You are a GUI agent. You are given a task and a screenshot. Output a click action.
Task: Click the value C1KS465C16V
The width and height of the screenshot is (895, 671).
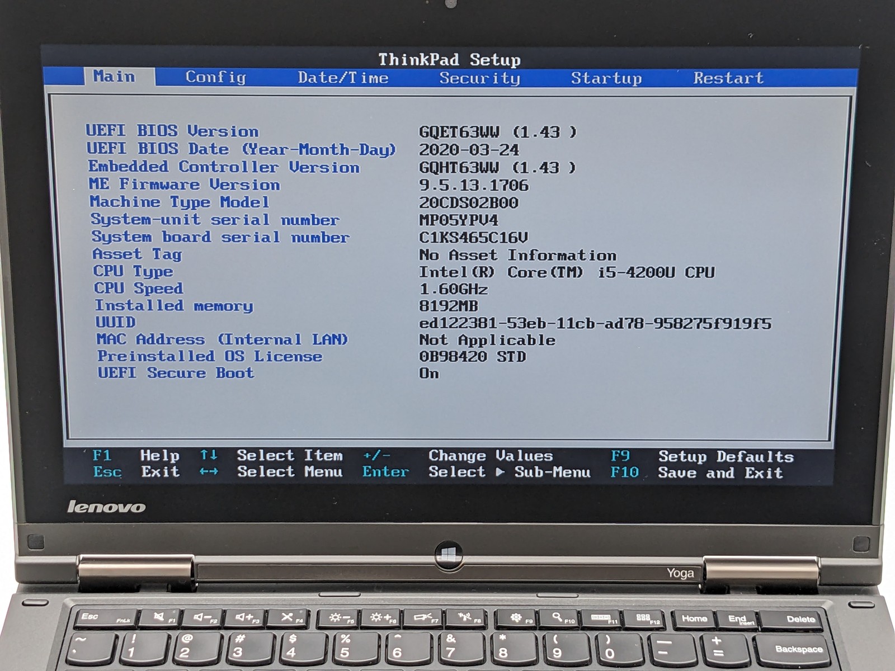(x=473, y=238)
